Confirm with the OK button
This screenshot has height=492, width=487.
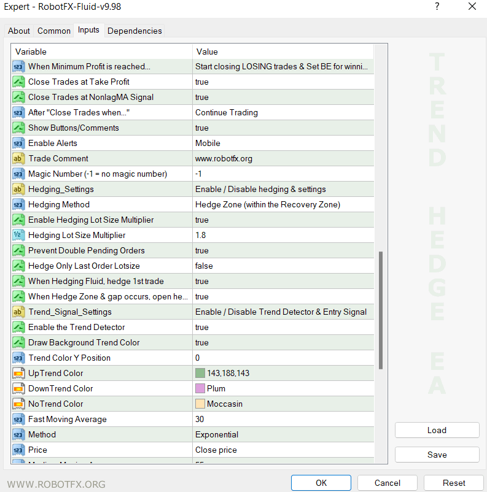[321, 483]
